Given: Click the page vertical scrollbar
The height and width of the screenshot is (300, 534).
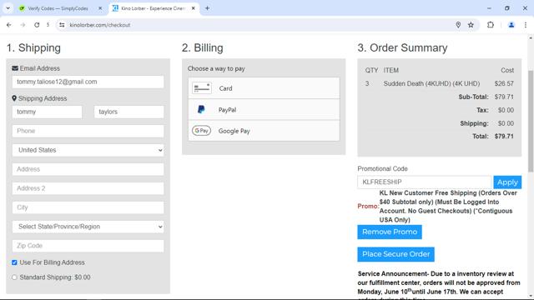Looking at the screenshot, I should pyautogui.click(x=531, y=121).
